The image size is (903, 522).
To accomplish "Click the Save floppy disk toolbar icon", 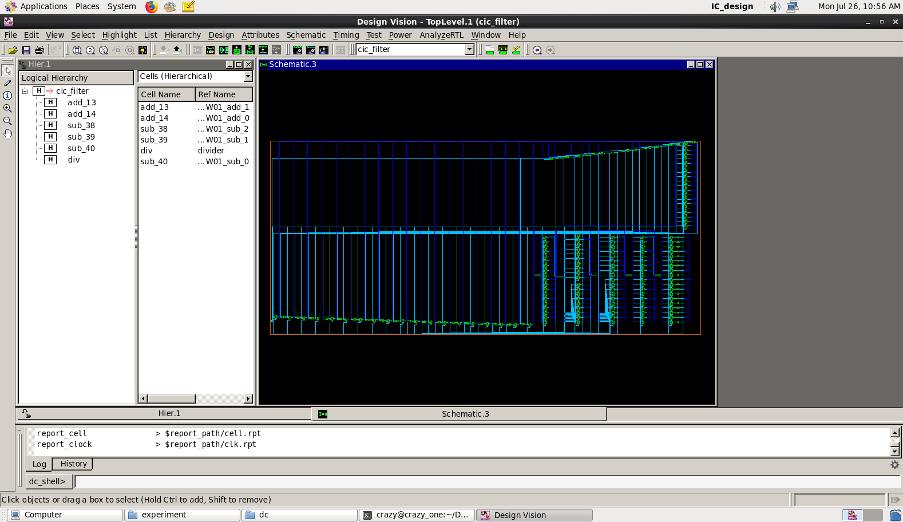I will pyautogui.click(x=26, y=50).
